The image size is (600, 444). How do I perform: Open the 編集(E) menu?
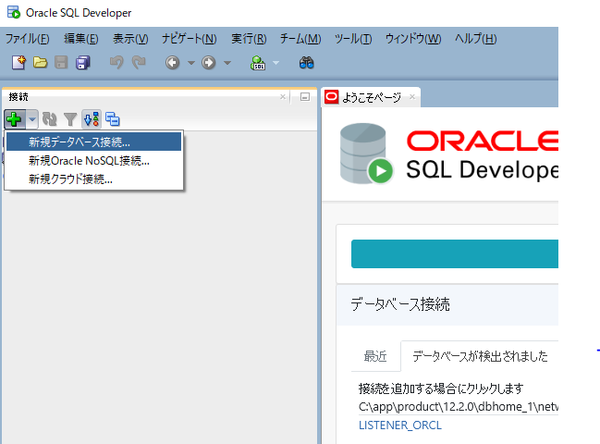coord(81,39)
